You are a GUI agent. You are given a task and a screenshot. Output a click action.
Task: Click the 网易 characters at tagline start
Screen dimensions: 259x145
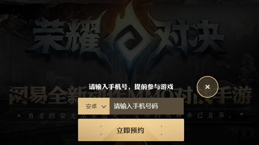(x=28, y=95)
